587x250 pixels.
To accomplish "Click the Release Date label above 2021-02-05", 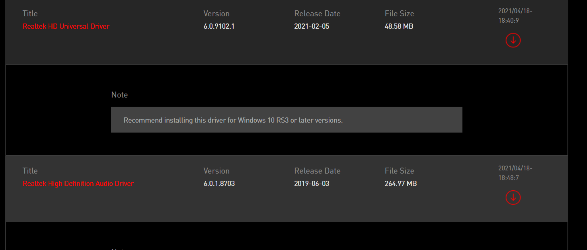I will (317, 14).
